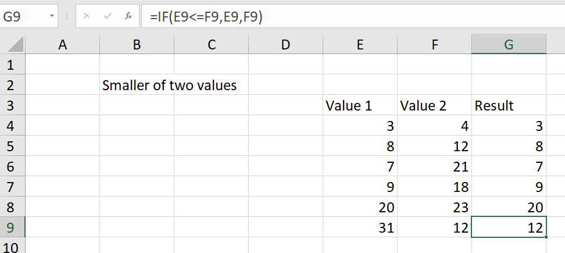This screenshot has width=565, height=253.
Task: Click inside the Name Box showing G9
Action: click(24, 16)
